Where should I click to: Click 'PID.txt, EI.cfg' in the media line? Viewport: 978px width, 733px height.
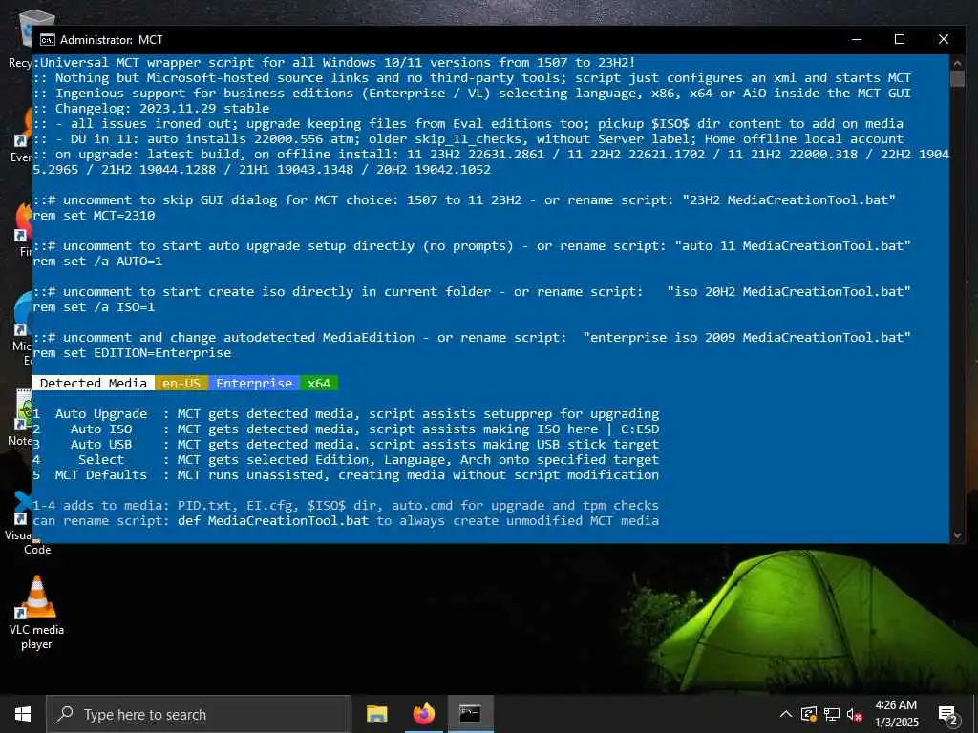click(235, 506)
